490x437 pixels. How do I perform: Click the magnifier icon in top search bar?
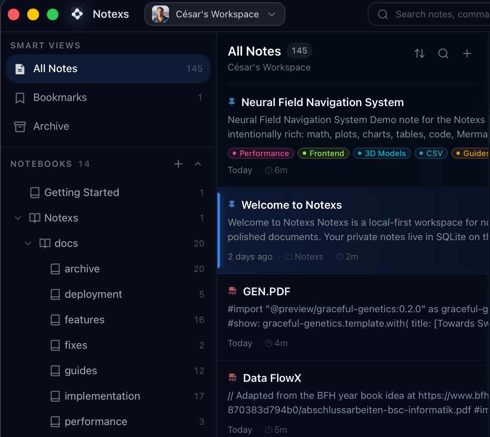coord(383,14)
